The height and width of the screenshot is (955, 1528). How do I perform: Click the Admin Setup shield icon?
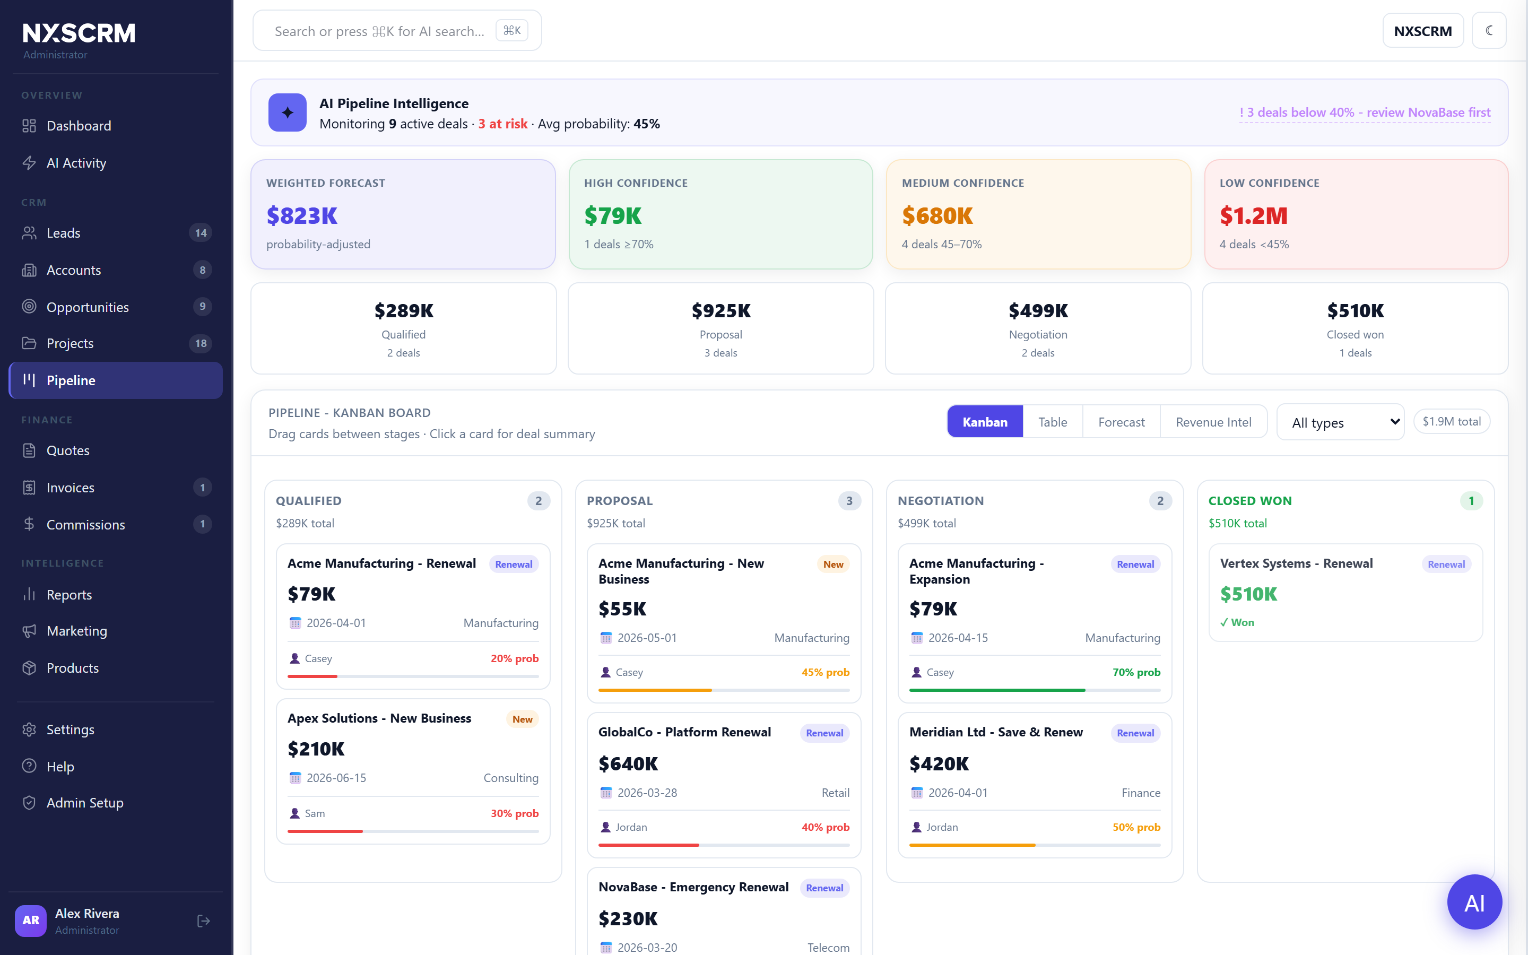click(x=29, y=803)
